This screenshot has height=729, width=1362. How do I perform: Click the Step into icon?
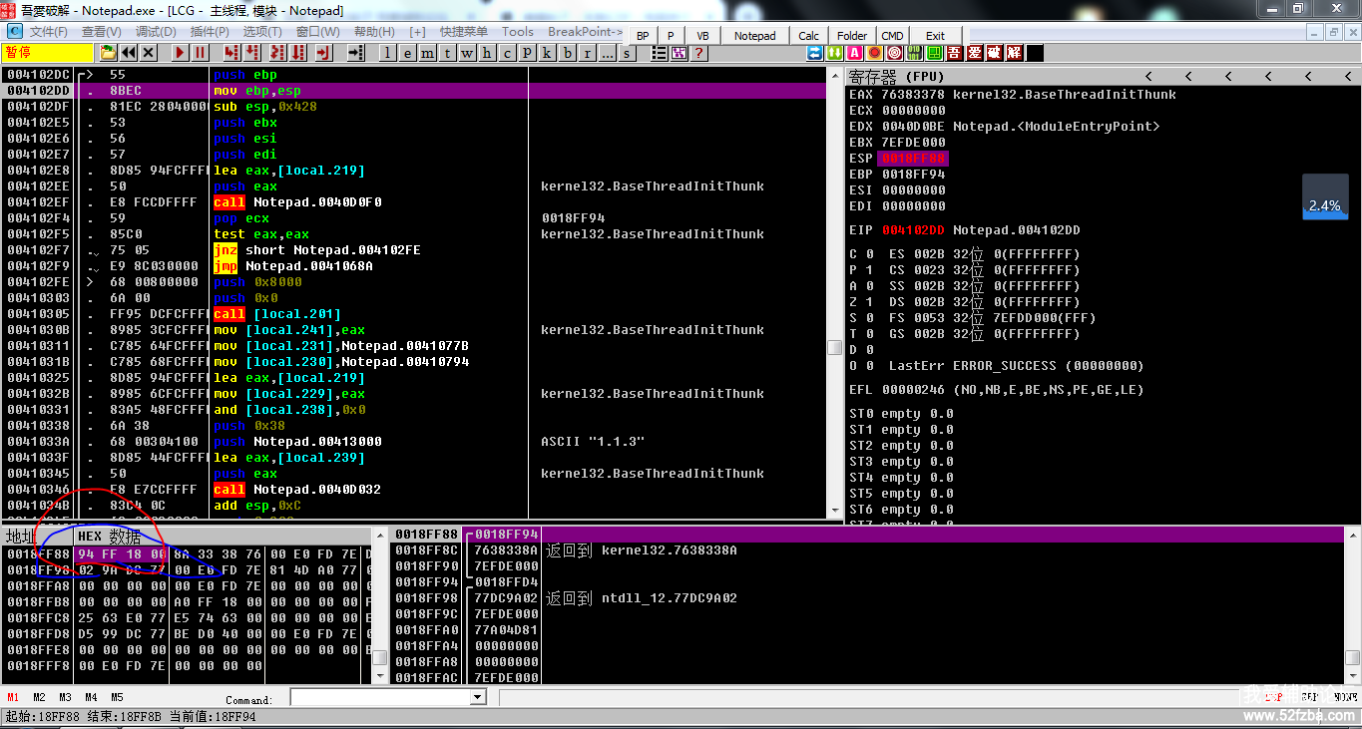[231, 53]
